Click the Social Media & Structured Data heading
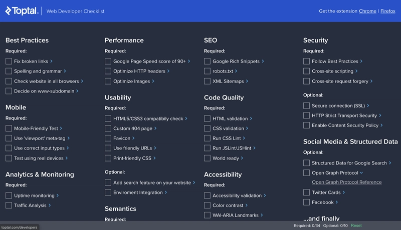This screenshot has height=230, width=401. point(350,141)
